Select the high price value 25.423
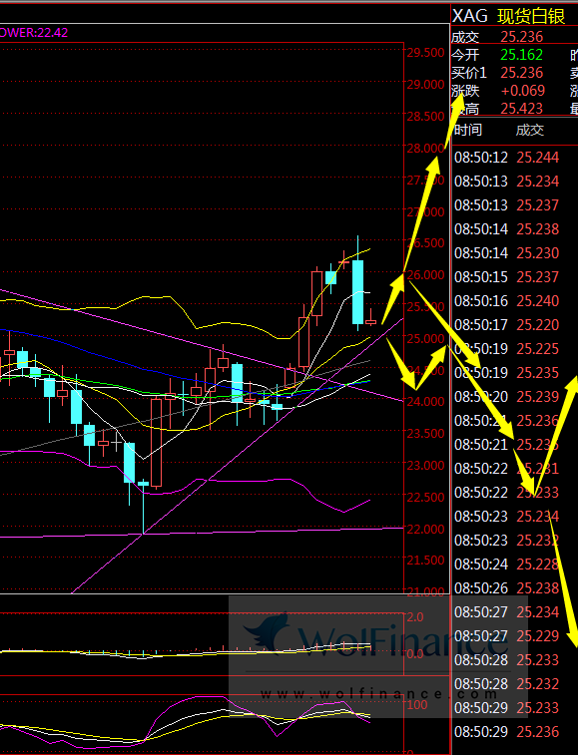578x755 pixels. tap(522, 109)
